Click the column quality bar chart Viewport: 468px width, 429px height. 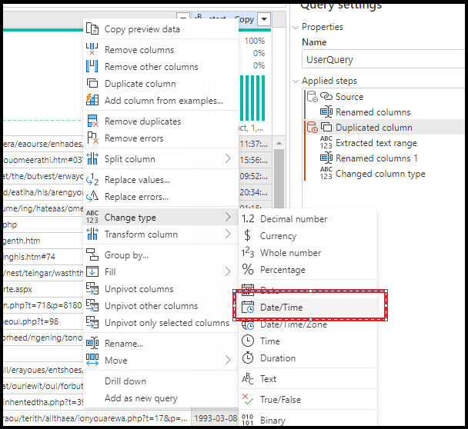coord(252,98)
